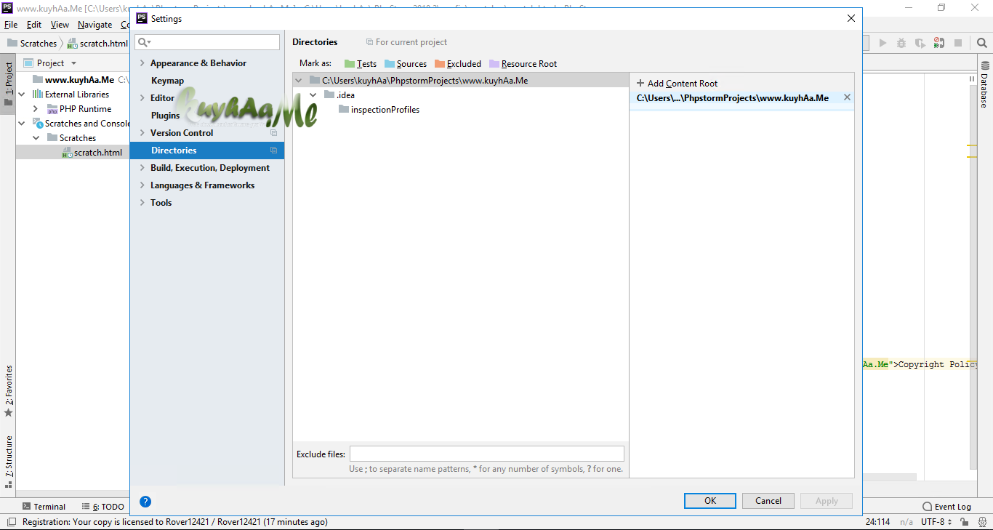Click line:column 24:114 indicator
The height and width of the screenshot is (530, 993).
point(878,522)
